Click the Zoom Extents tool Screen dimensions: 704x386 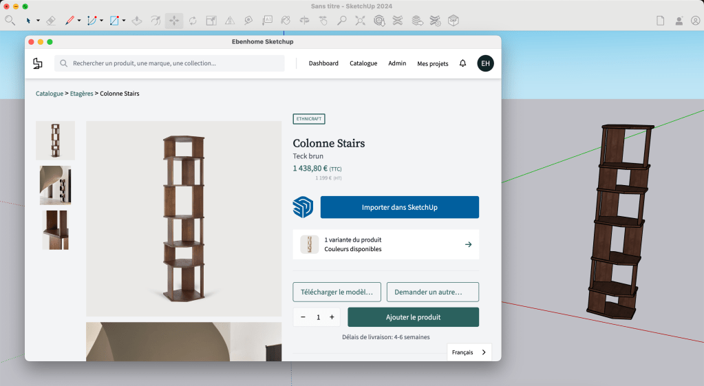pos(360,21)
